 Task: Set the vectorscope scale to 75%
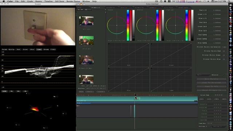pos(11,91)
